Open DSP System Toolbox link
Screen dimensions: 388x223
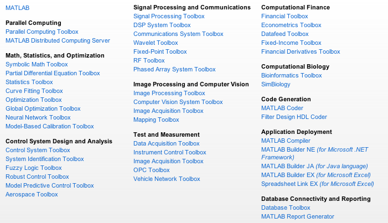point(162,25)
